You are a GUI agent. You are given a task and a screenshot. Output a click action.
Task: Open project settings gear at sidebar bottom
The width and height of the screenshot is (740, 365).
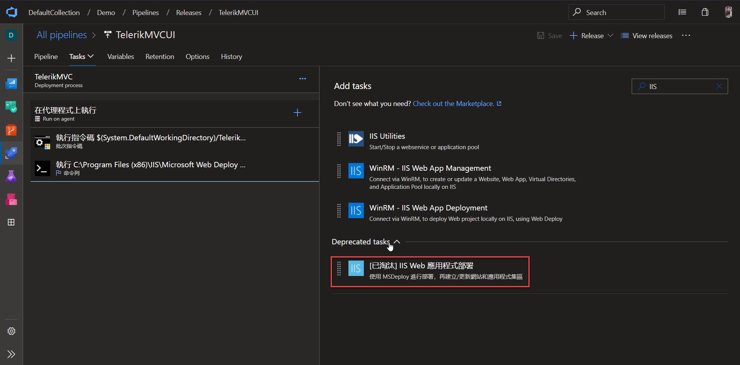click(x=11, y=331)
